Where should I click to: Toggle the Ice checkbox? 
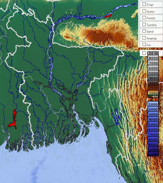click(144, 45)
